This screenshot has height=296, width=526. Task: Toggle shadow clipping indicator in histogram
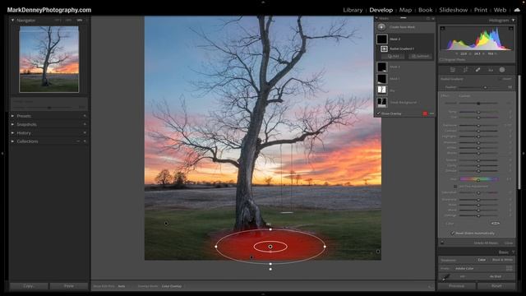point(442,29)
